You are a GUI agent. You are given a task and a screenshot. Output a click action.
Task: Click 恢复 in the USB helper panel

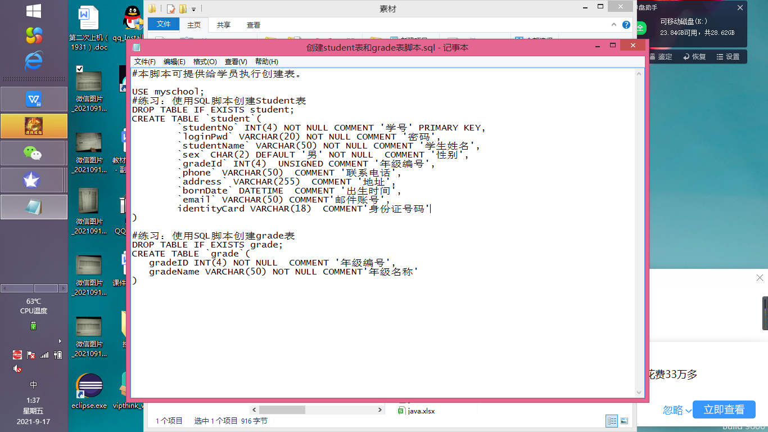tap(694, 57)
